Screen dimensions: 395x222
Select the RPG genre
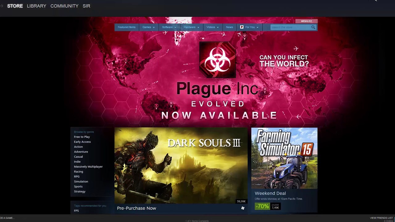[77, 176]
